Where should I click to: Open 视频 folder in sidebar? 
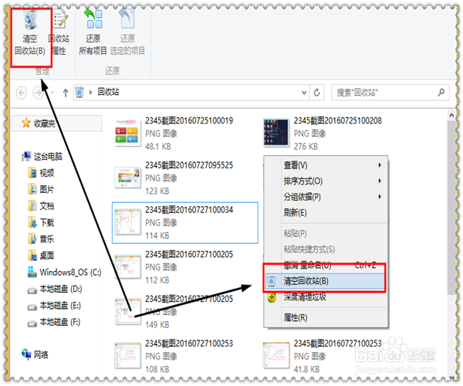tap(42, 173)
